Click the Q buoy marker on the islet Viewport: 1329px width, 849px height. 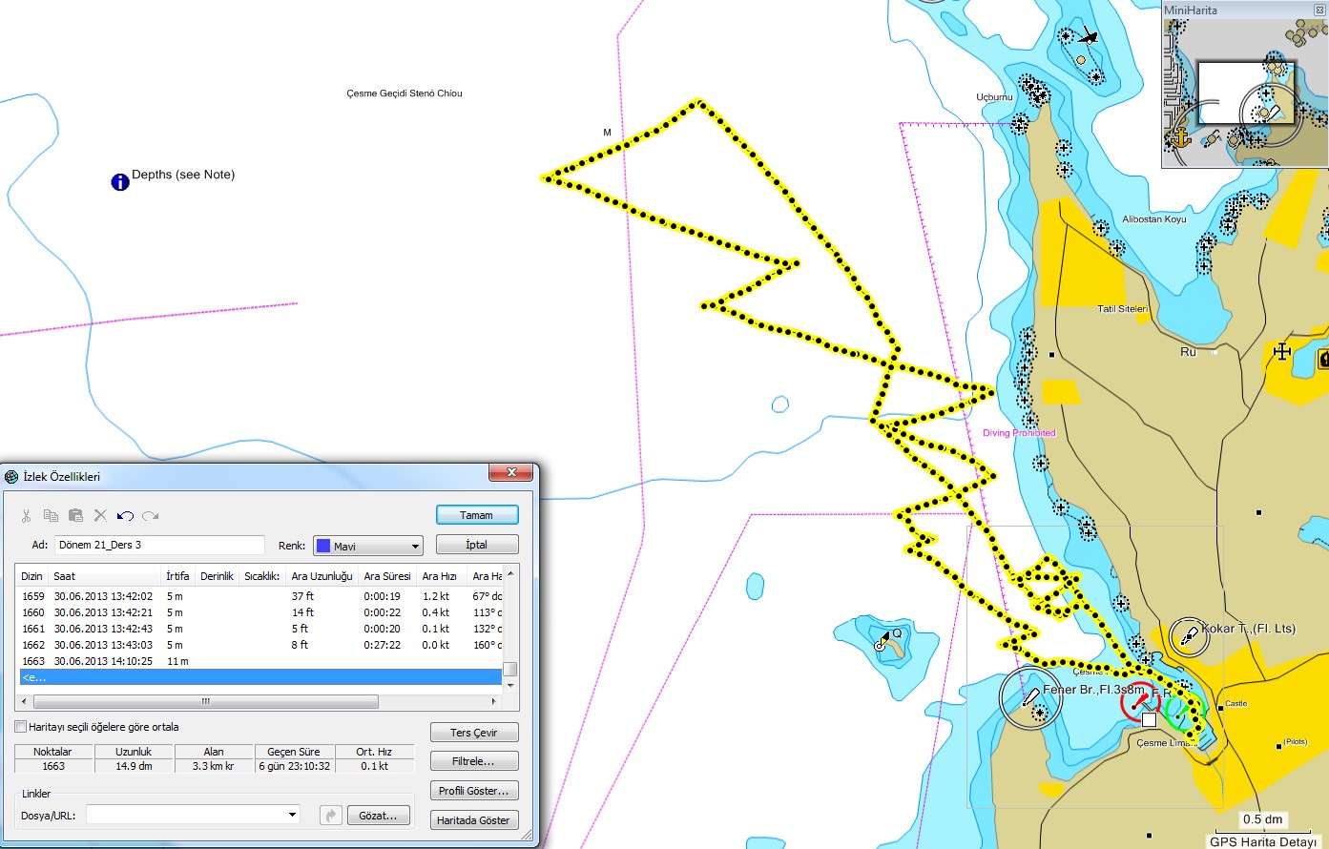[x=884, y=640]
